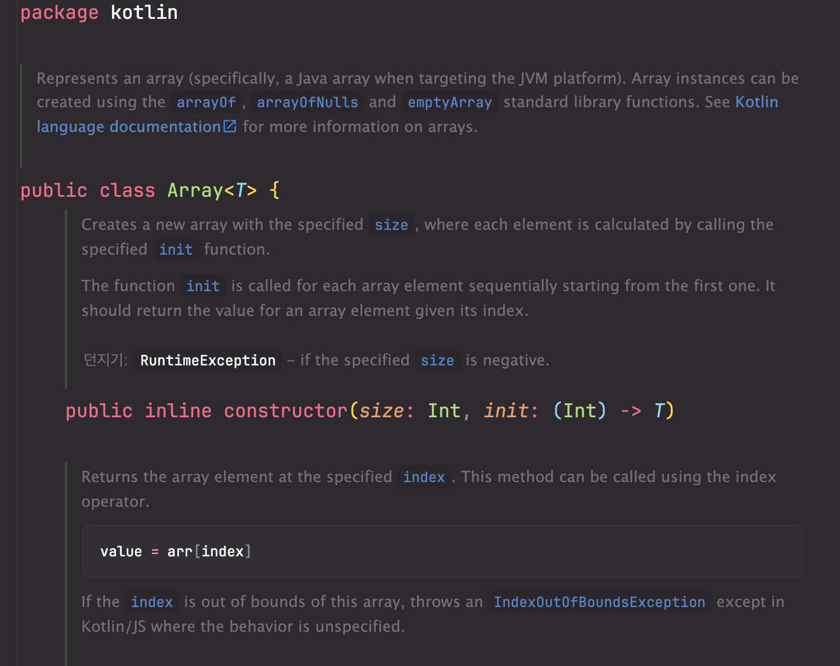Click the 'size' constructor parameter
Viewport: 840px width, 666px height.
point(381,410)
